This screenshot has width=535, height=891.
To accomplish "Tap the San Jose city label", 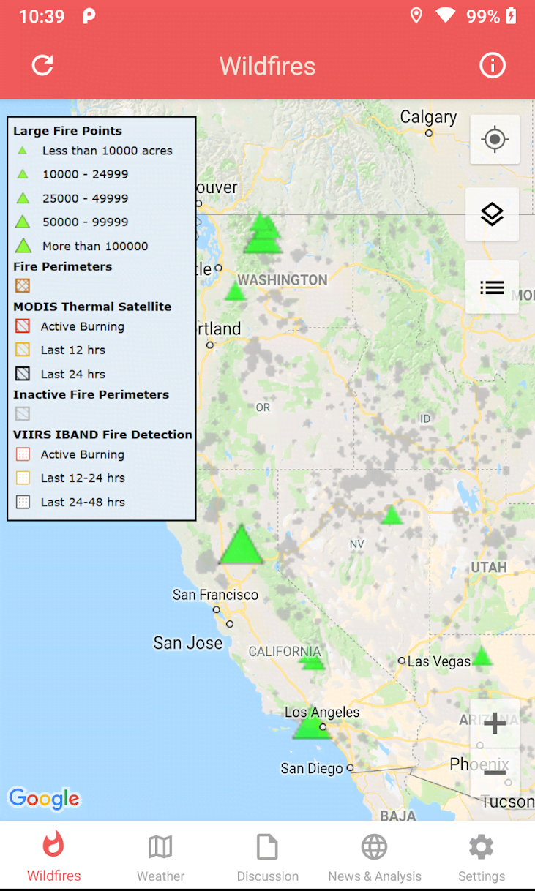I will 188,643.
